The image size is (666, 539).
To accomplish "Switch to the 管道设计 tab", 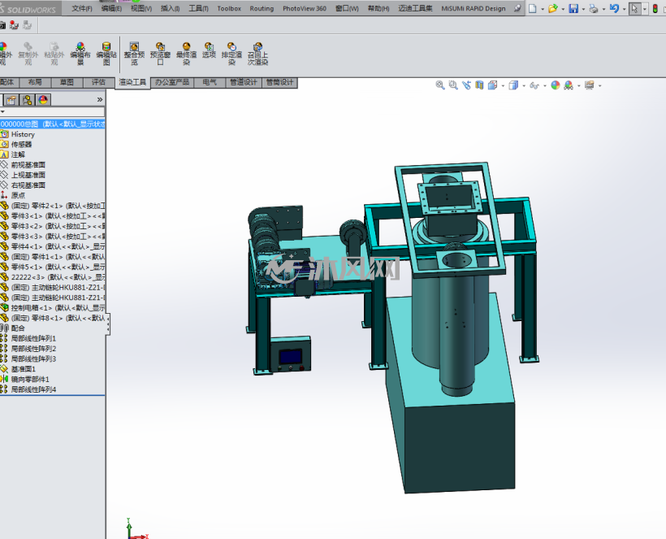I will [x=244, y=82].
